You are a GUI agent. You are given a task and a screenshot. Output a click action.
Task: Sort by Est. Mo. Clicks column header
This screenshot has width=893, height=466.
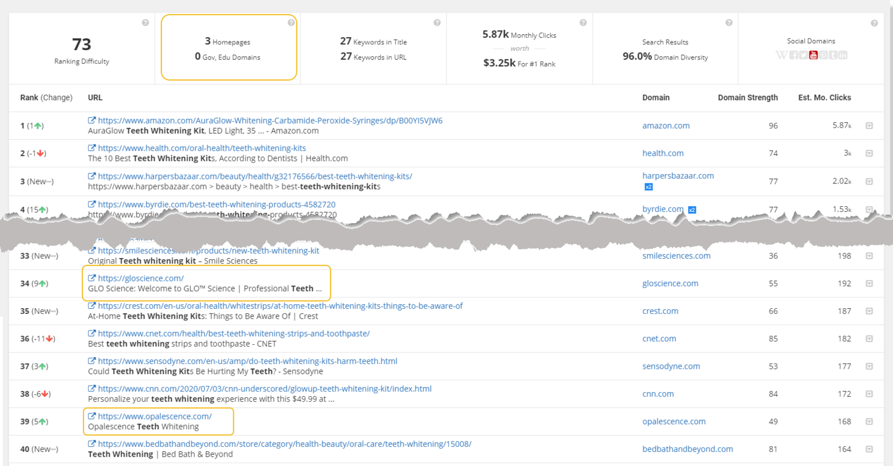[x=824, y=98]
